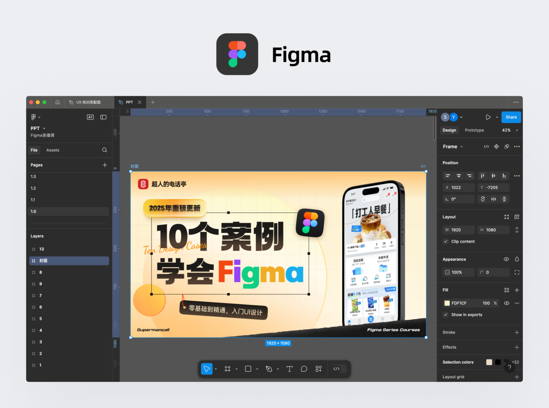The height and width of the screenshot is (408, 549).
Task: Open the 42% zoom dropdown
Action: point(510,130)
